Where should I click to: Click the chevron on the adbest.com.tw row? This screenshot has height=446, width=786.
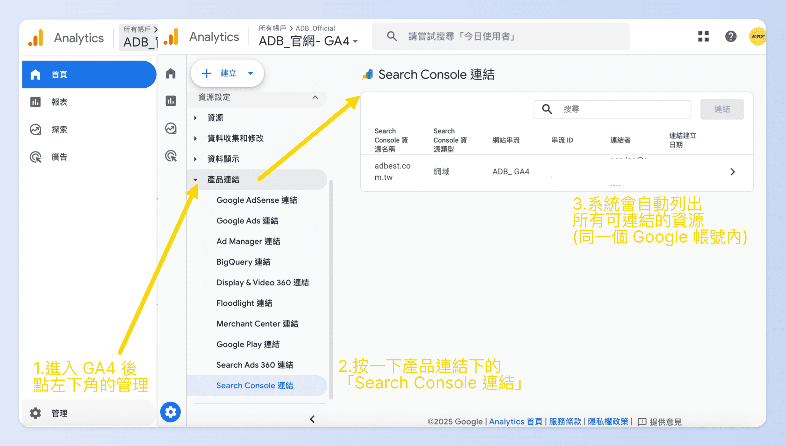(x=732, y=172)
